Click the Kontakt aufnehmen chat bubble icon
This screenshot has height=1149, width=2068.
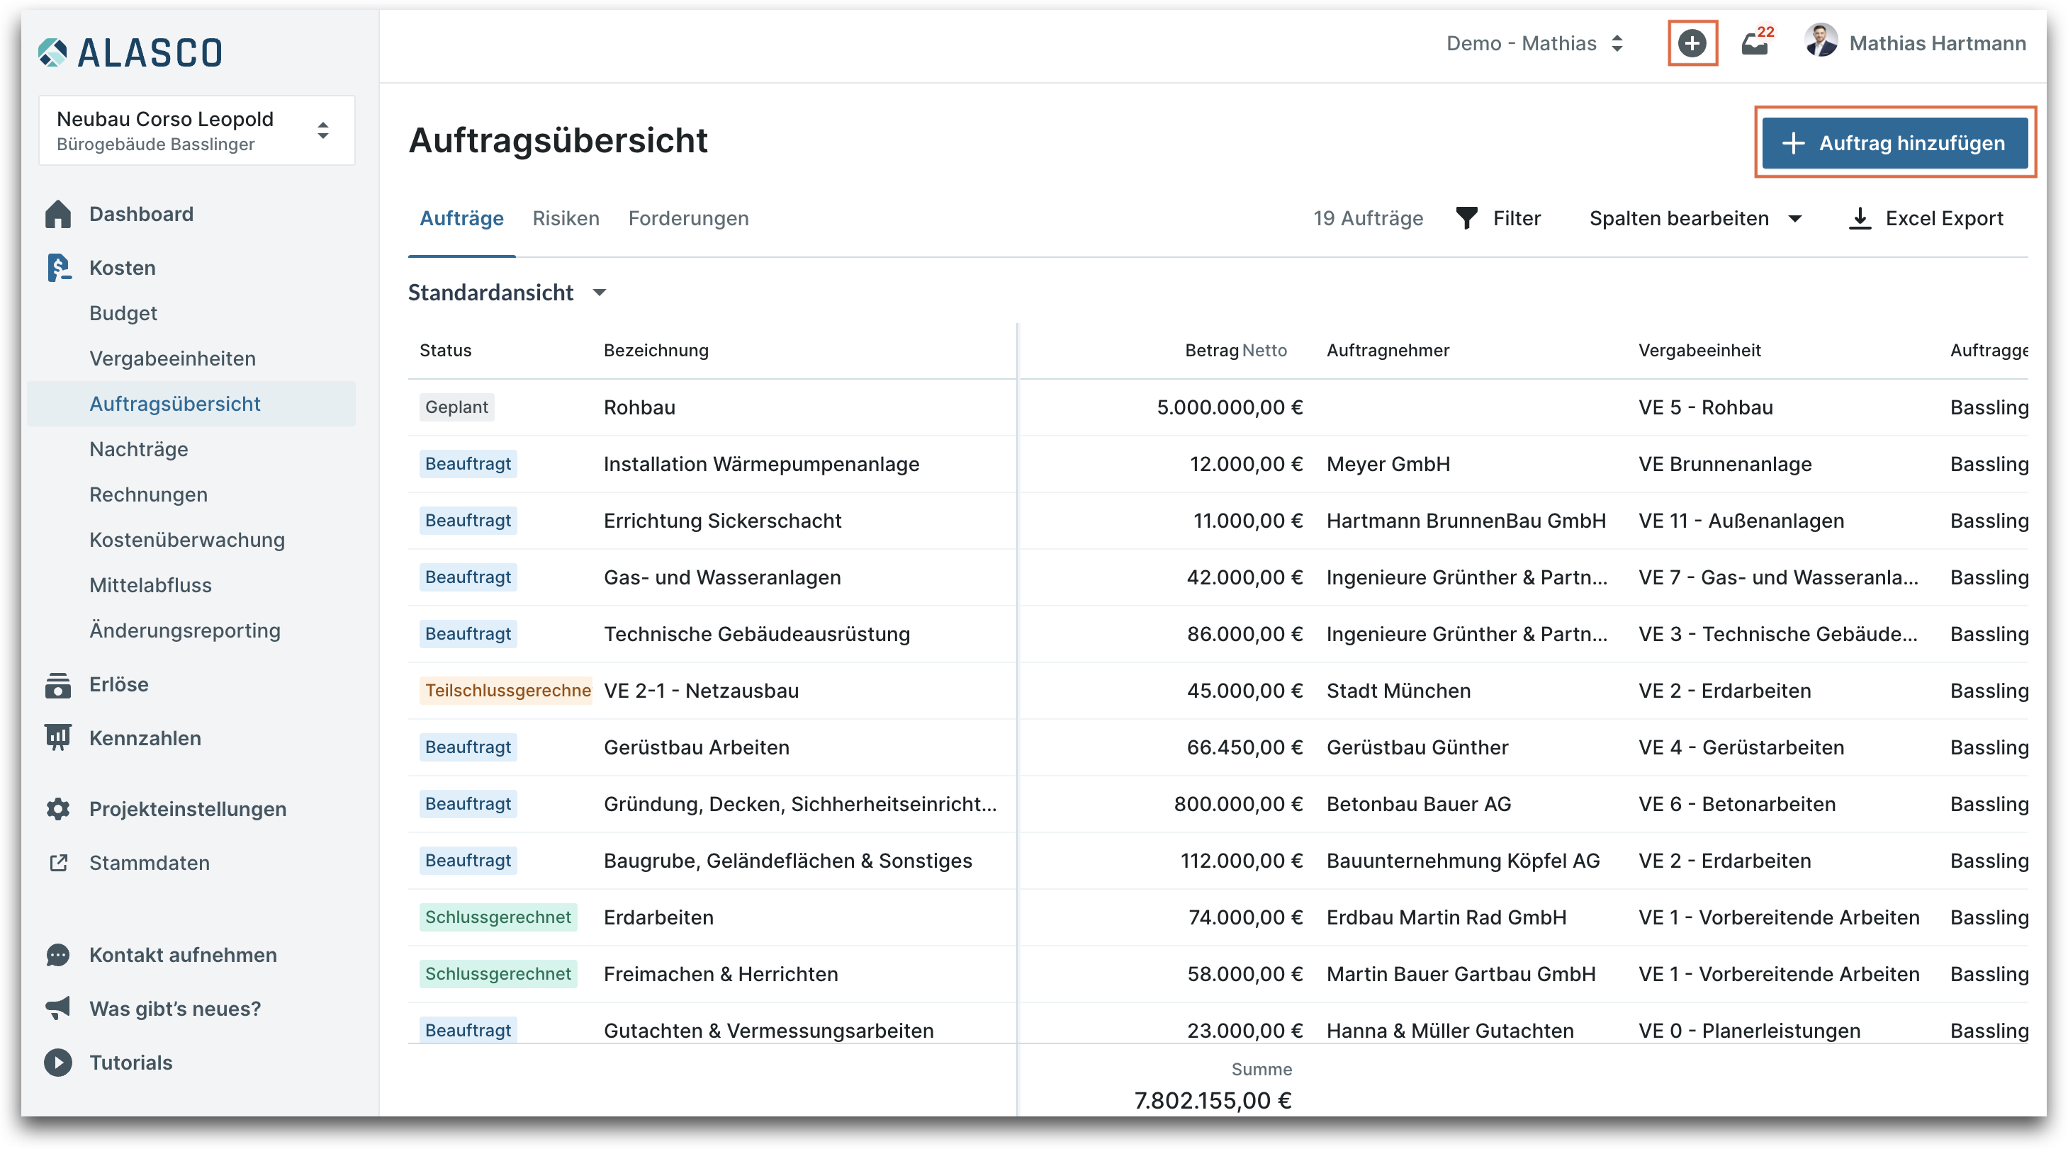[x=58, y=955]
